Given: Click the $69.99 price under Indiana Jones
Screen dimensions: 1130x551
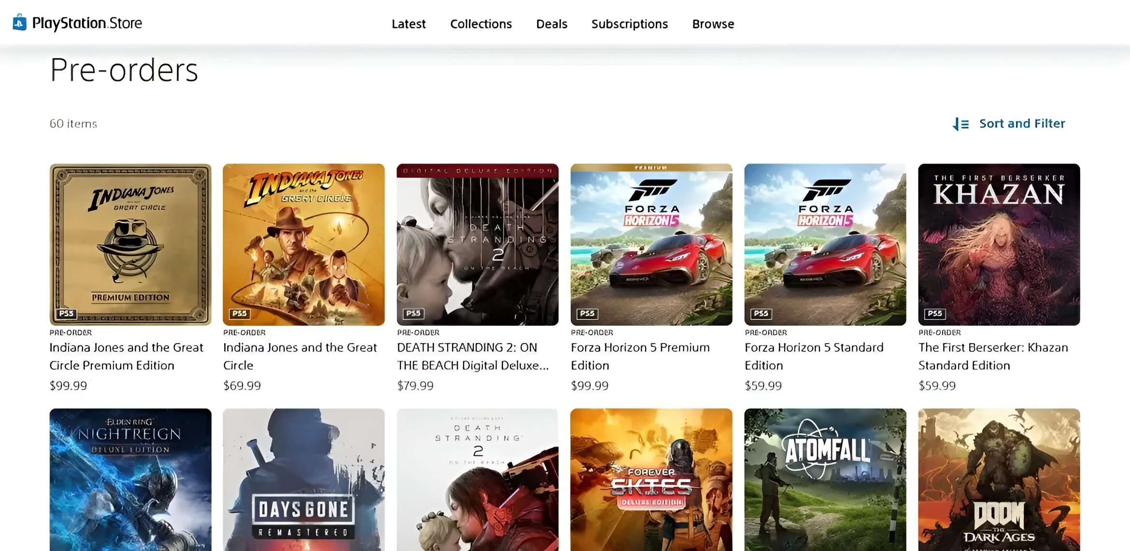Looking at the screenshot, I should (x=242, y=386).
